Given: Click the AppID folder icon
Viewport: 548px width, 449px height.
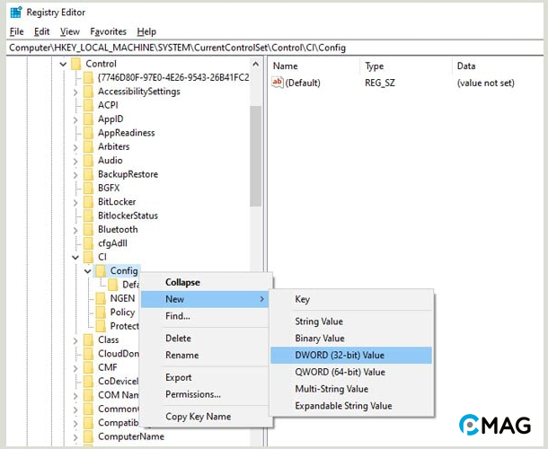Looking at the screenshot, I should click(88, 119).
